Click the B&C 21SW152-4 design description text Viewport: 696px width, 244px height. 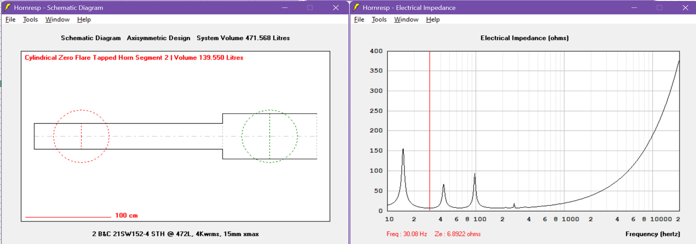tap(175, 234)
